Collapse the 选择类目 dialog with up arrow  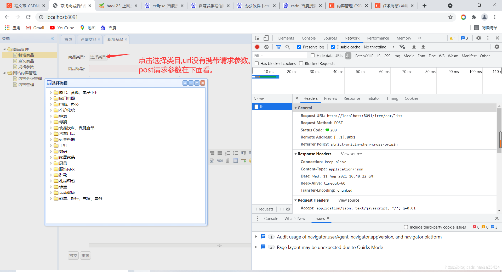[185, 83]
